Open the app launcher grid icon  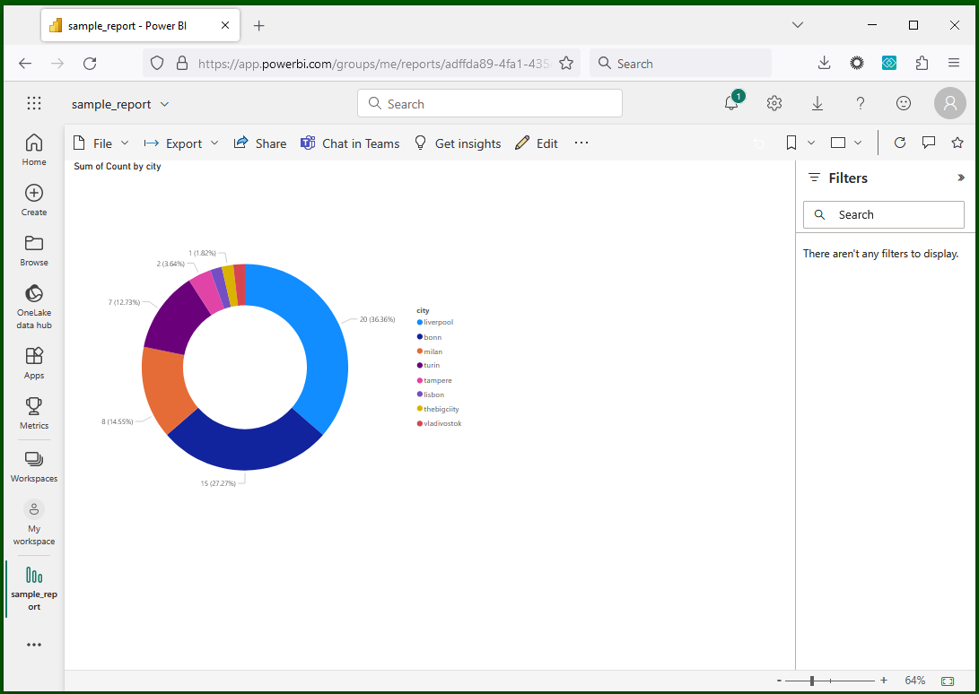point(34,104)
